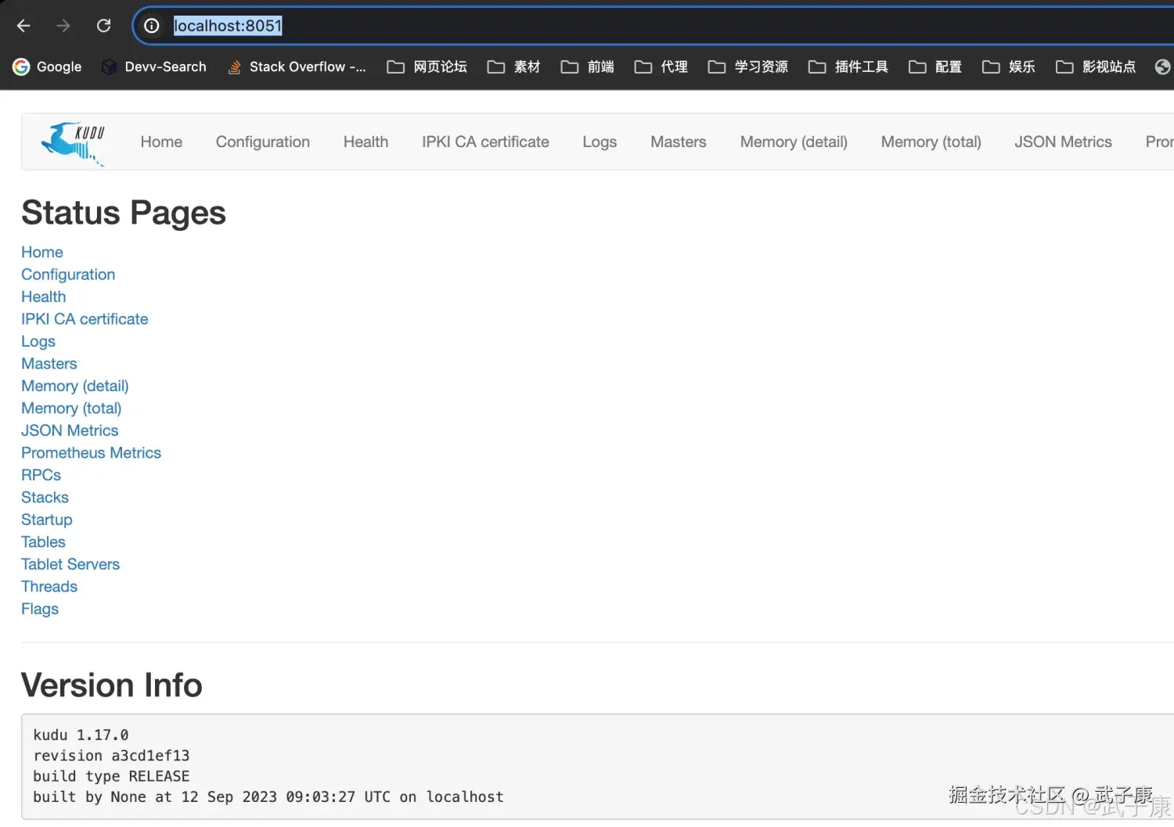Go back with the browser back arrow

tap(23, 26)
